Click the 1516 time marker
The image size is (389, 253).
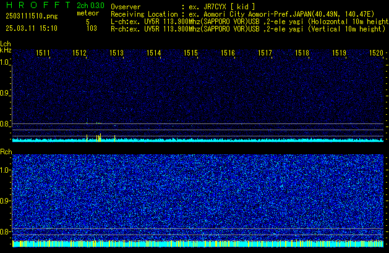[228, 53]
